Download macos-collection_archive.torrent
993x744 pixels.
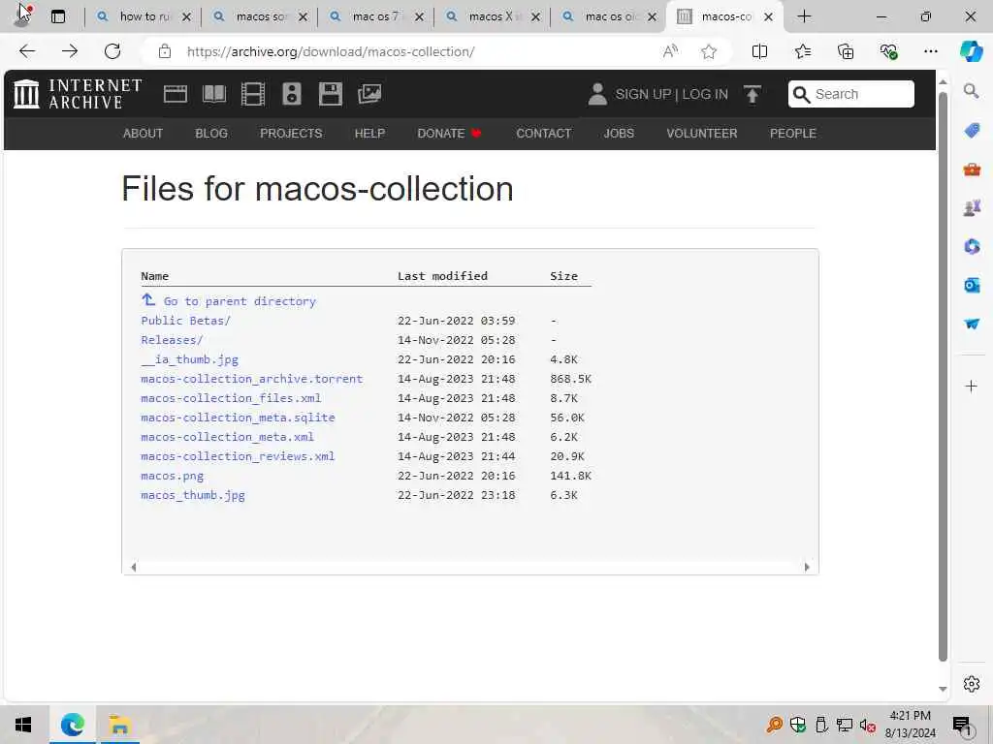(x=251, y=379)
